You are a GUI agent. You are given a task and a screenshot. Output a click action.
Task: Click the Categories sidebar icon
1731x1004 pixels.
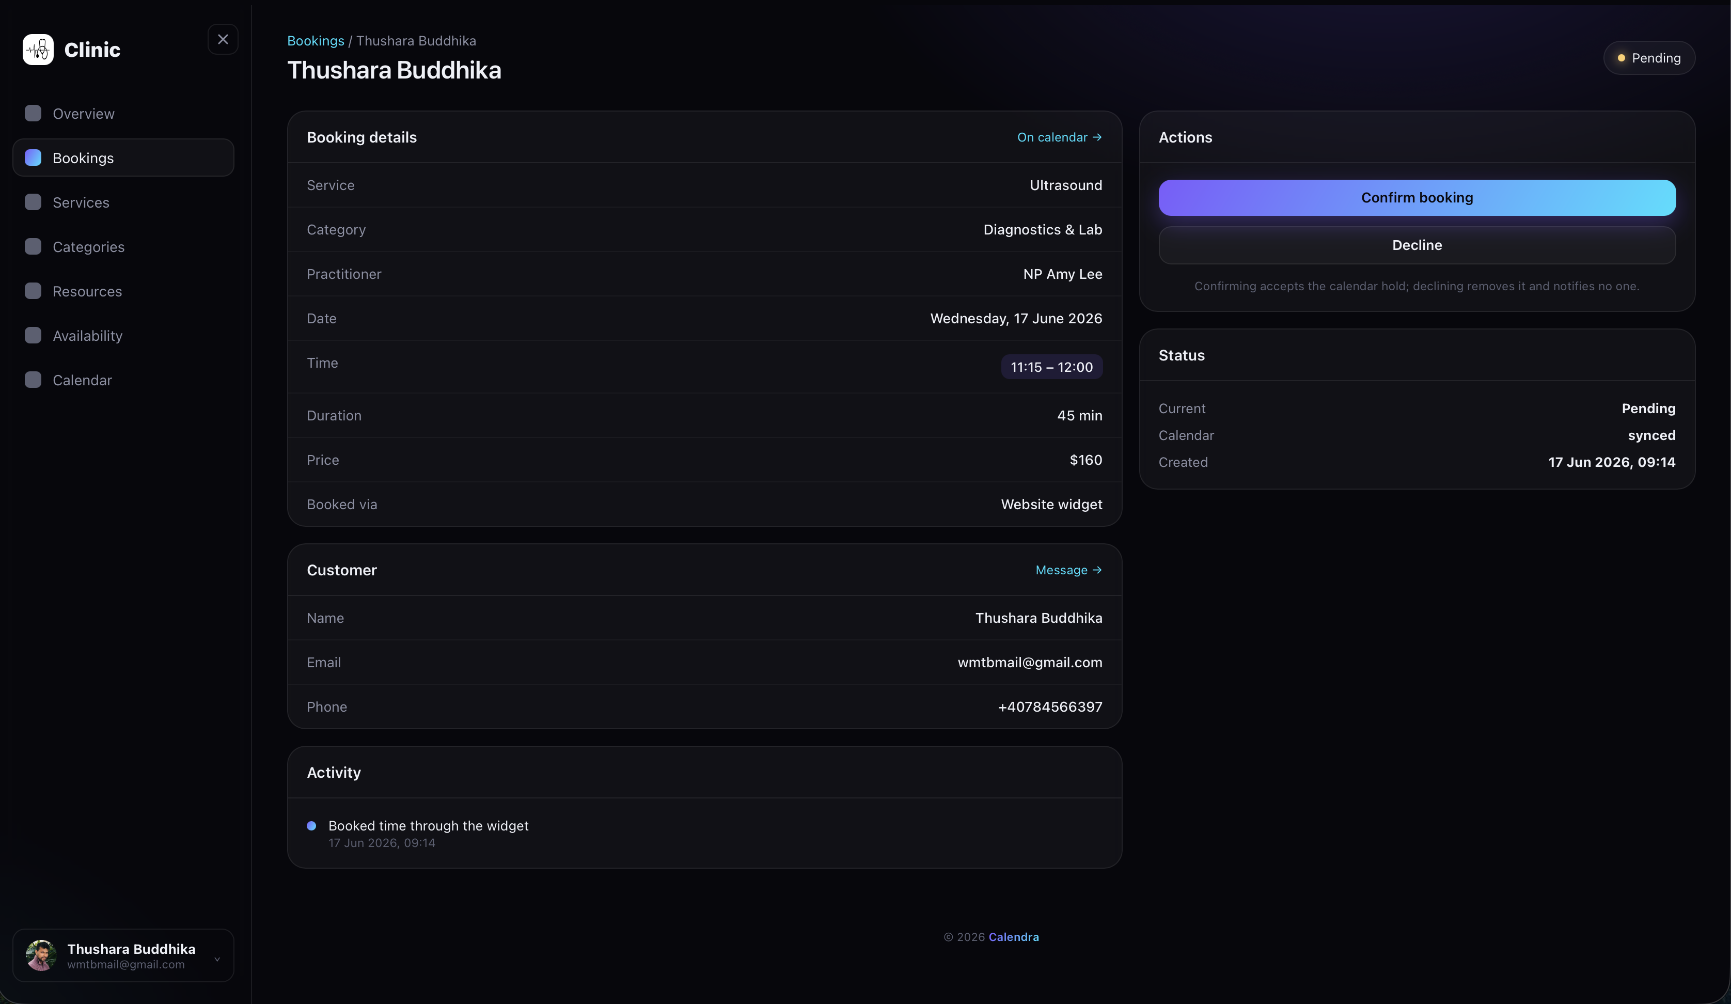(33, 247)
